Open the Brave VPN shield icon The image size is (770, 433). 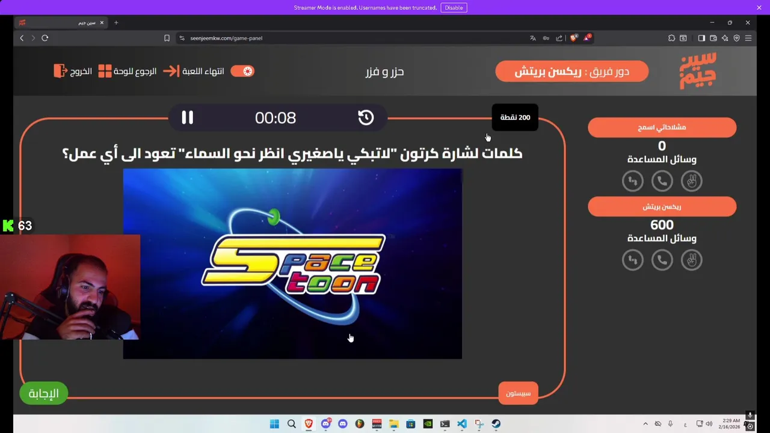pyautogui.click(x=736, y=38)
